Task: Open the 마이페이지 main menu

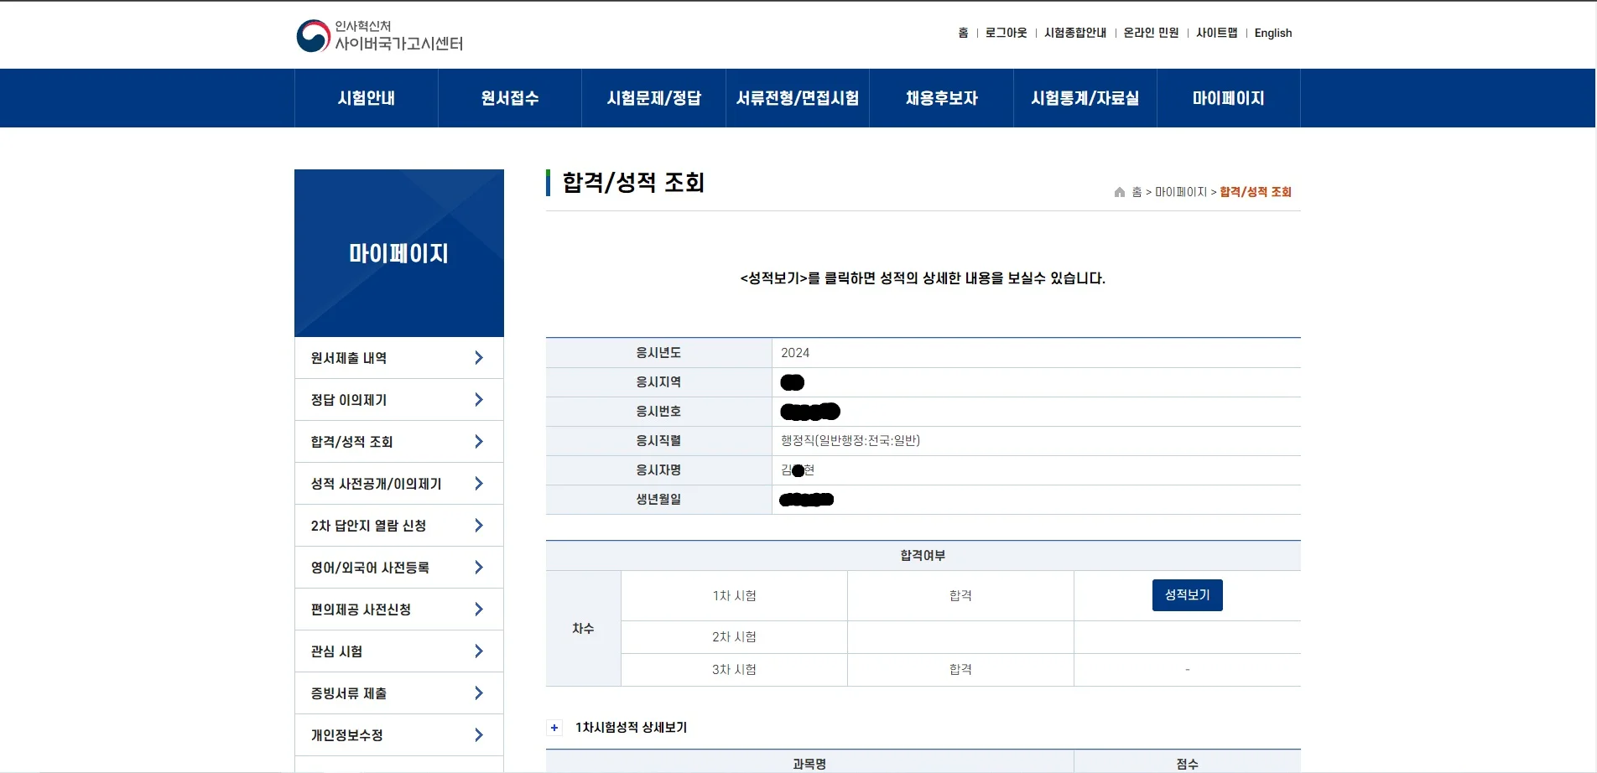Action: 1229,98
